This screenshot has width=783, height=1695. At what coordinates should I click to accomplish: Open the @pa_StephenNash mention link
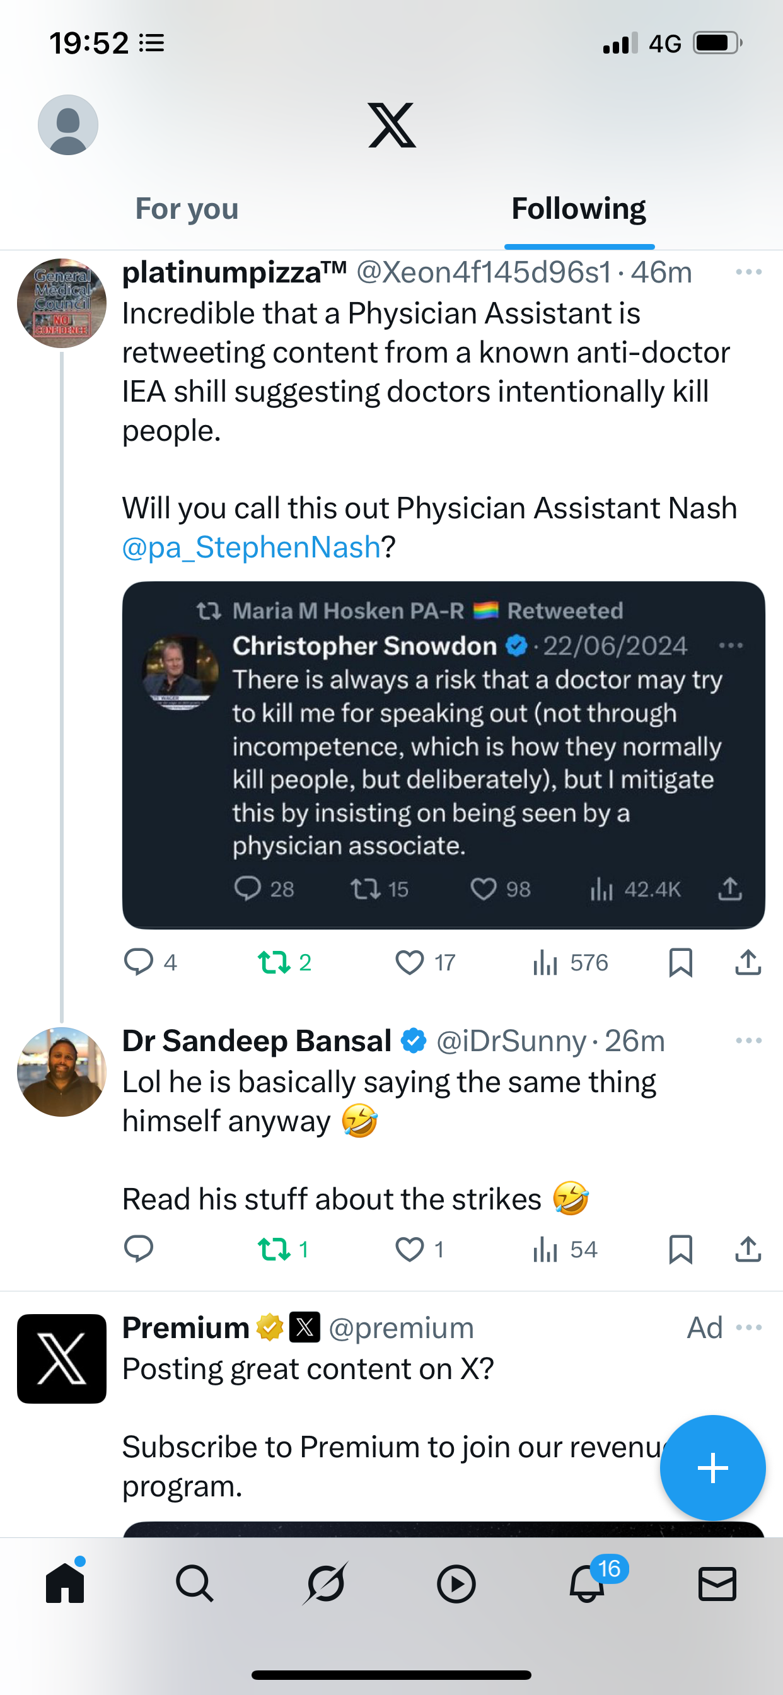[252, 547]
